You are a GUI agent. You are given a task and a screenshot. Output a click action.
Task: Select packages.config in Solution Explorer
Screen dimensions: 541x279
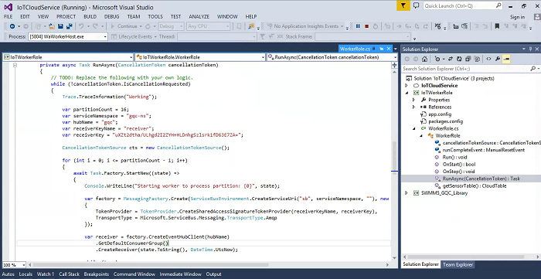[x=445, y=121]
